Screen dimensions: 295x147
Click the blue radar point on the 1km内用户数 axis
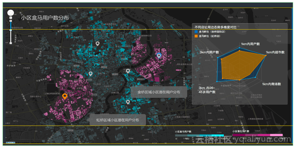(239, 48)
